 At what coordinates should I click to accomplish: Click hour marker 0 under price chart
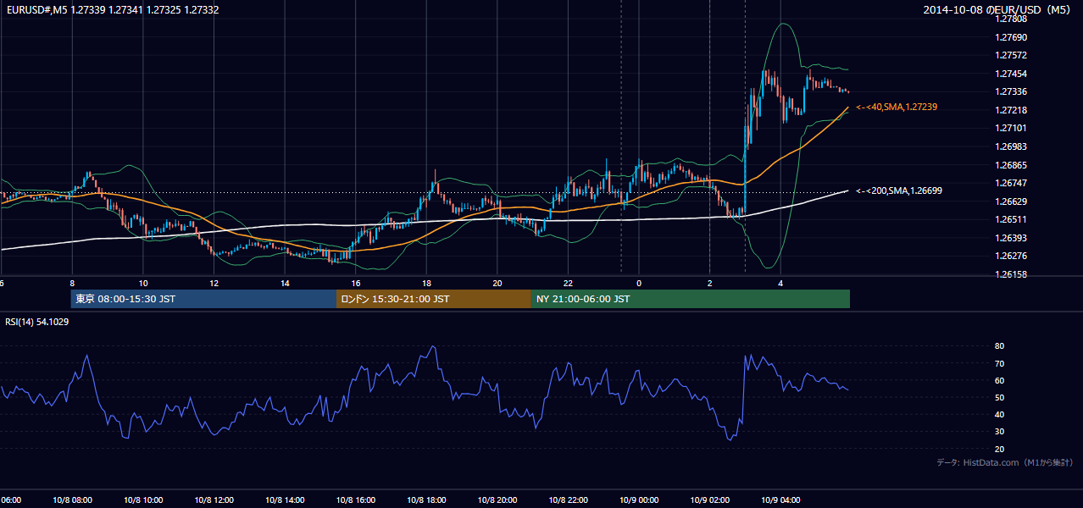click(x=639, y=284)
